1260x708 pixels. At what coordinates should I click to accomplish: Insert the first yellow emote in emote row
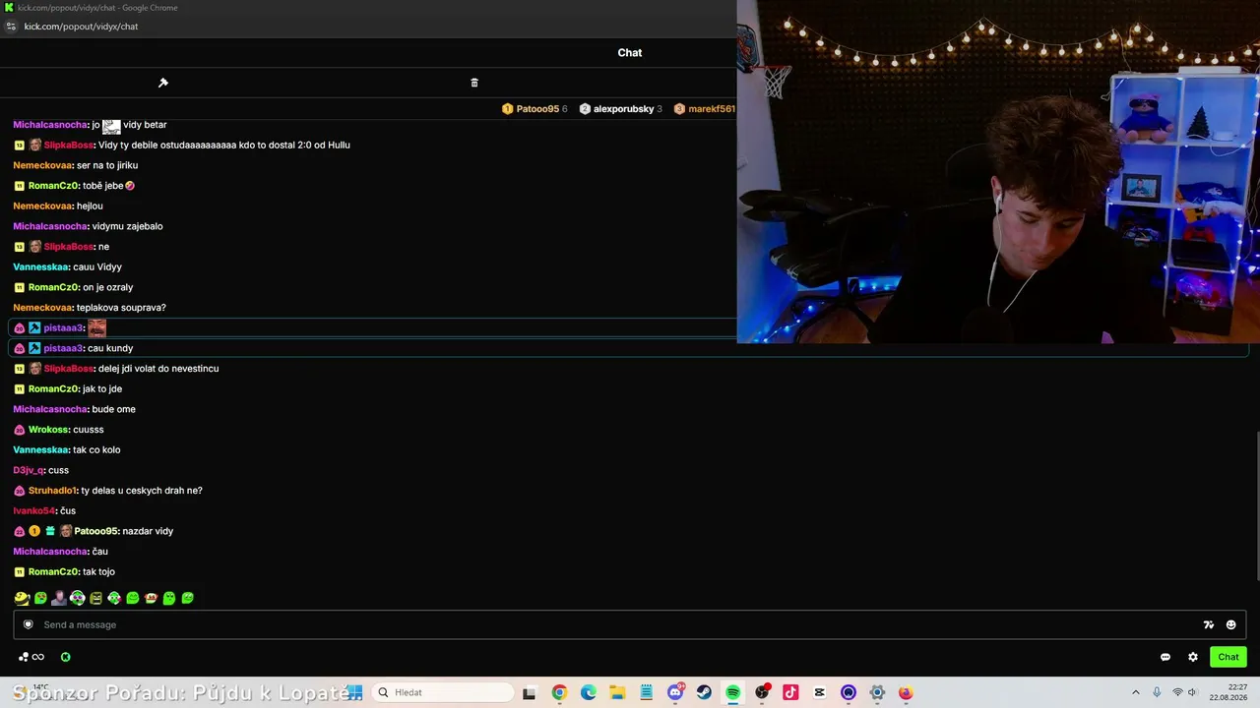[22, 598]
